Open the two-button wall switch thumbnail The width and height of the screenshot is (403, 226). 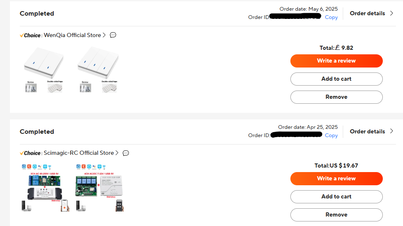pos(44,69)
